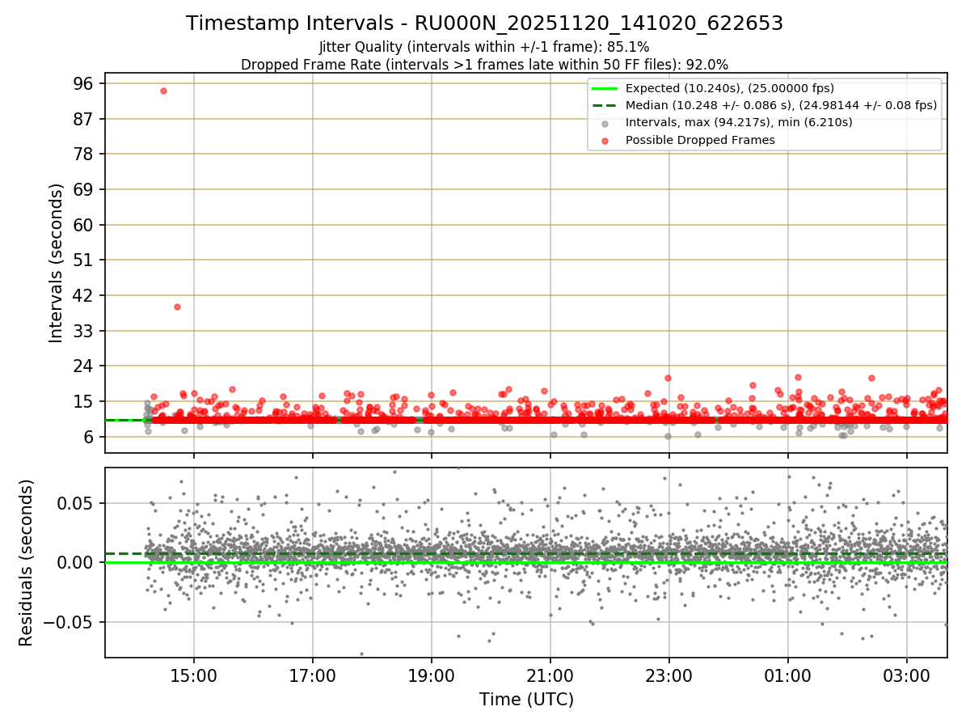Click the '21:00' x-axis tick label
This screenshot has width=970, height=728.
[x=550, y=675]
